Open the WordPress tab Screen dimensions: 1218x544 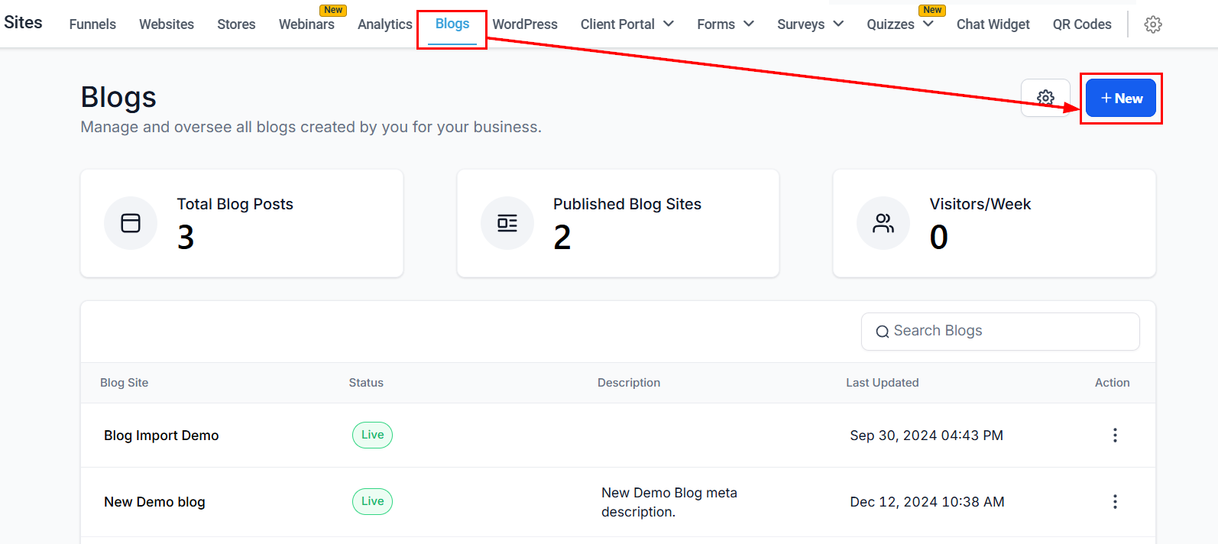(x=525, y=24)
